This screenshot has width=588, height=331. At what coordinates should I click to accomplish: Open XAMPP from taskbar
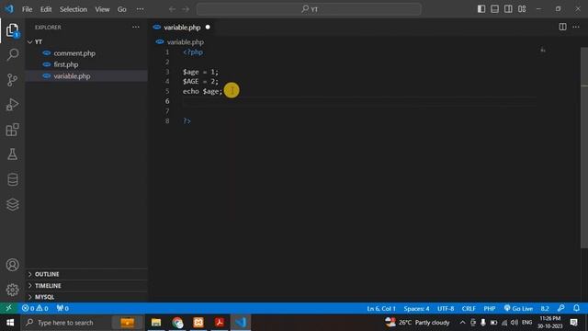198,323
